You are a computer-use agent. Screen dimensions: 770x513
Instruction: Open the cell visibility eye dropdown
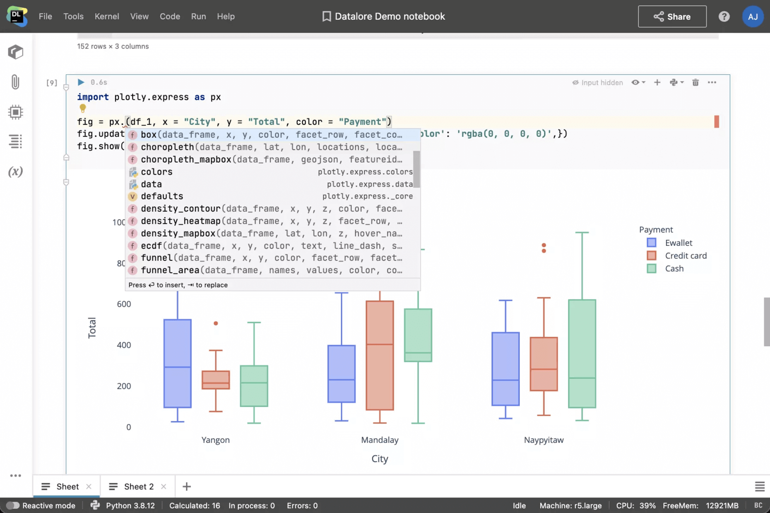tap(638, 82)
